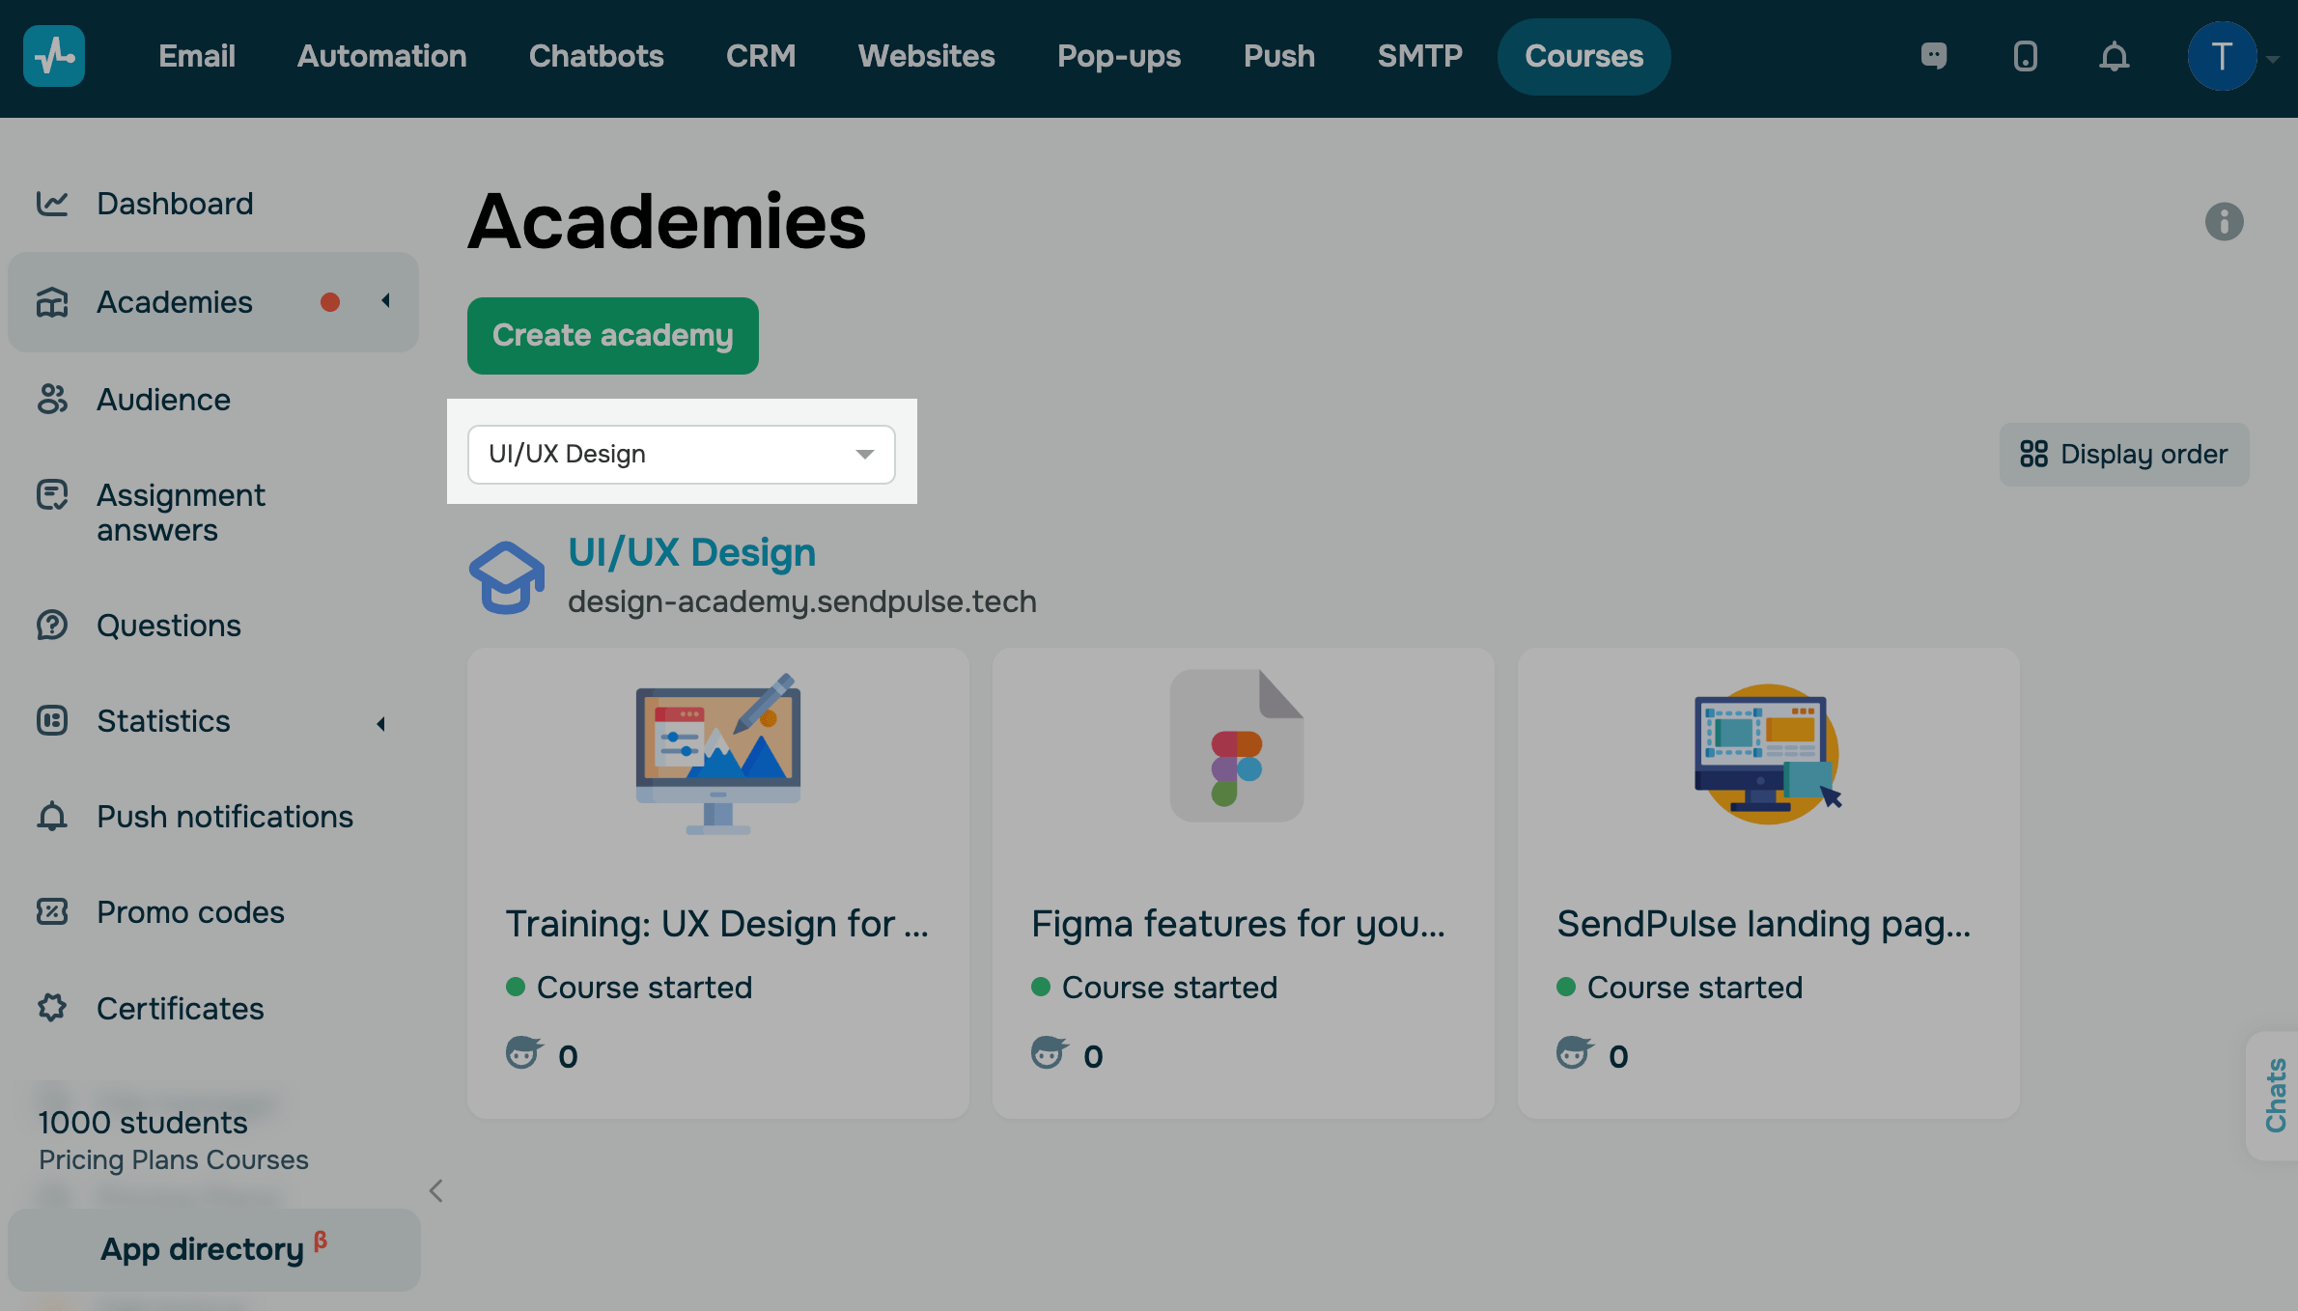Expand the Statistics sidebar submenu arrow
The height and width of the screenshot is (1311, 2298).
click(381, 723)
